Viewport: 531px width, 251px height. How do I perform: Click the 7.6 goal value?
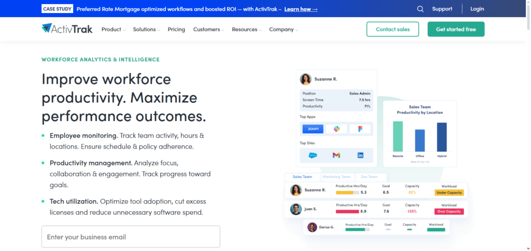click(x=386, y=212)
